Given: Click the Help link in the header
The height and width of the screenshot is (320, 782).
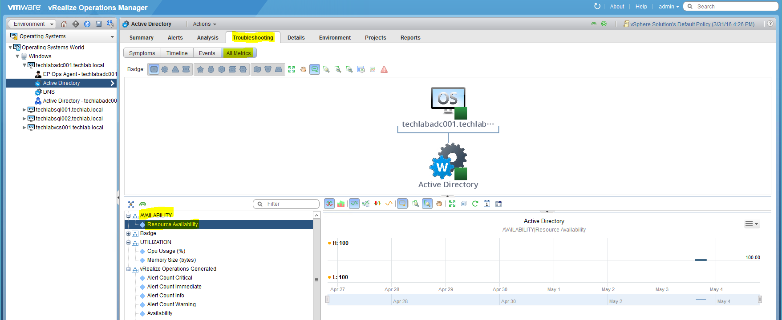Looking at the screenshot, I should point(641,6).
